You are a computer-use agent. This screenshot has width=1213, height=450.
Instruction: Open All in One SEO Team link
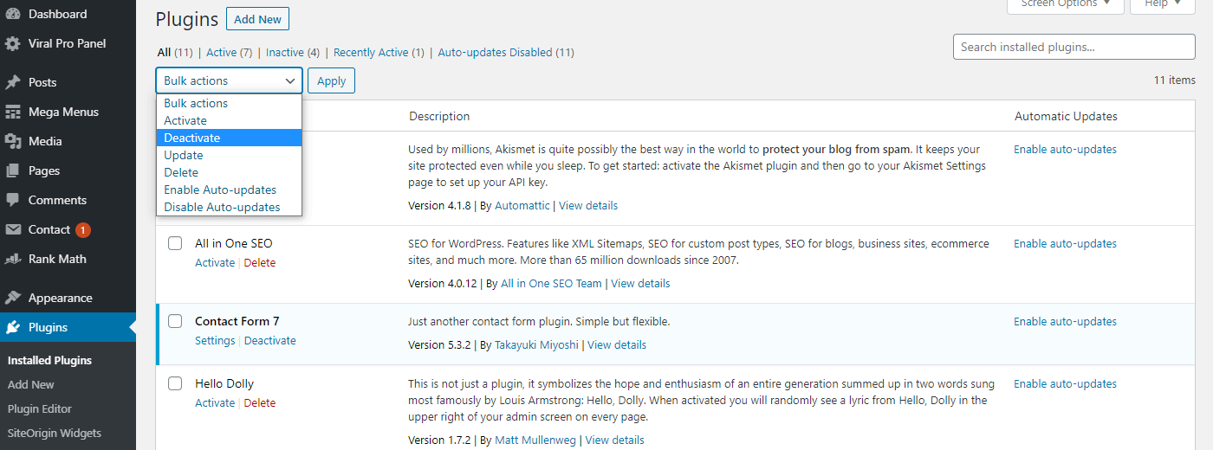[x=551, y=283]
